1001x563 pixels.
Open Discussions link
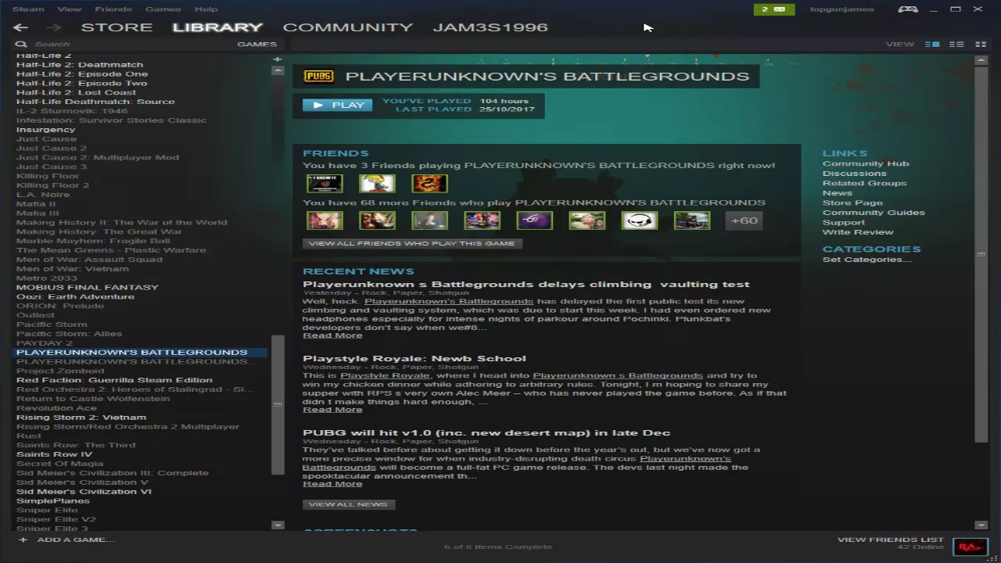click(854, 174)
